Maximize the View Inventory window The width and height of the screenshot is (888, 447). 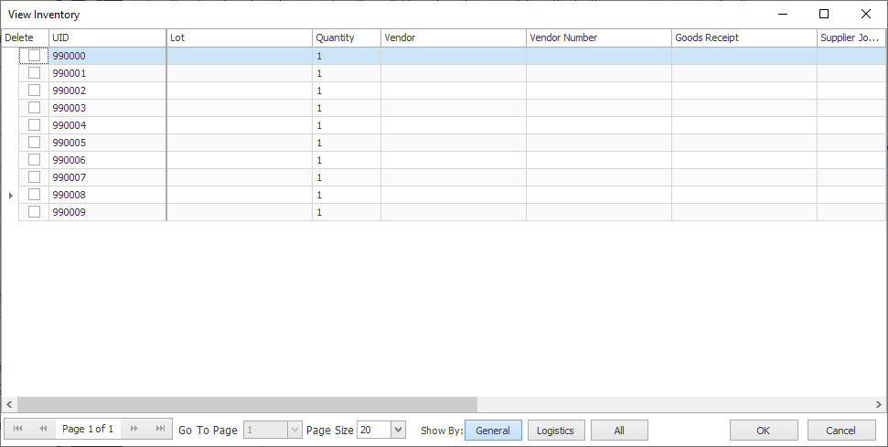[x=824, y=14]
